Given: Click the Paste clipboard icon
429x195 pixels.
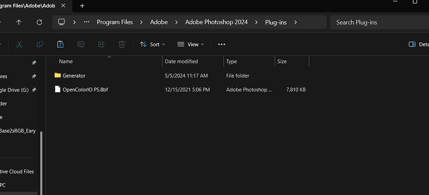Looking at the screenshot, I should [x=61, y=44].
